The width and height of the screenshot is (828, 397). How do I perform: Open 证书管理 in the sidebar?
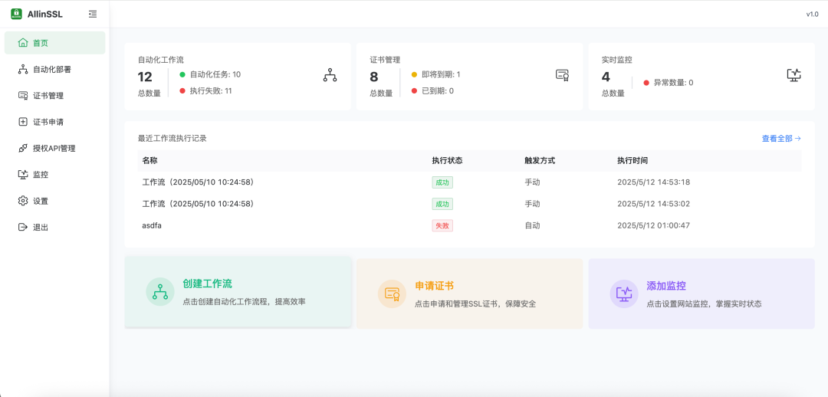[x=55, y=96]
